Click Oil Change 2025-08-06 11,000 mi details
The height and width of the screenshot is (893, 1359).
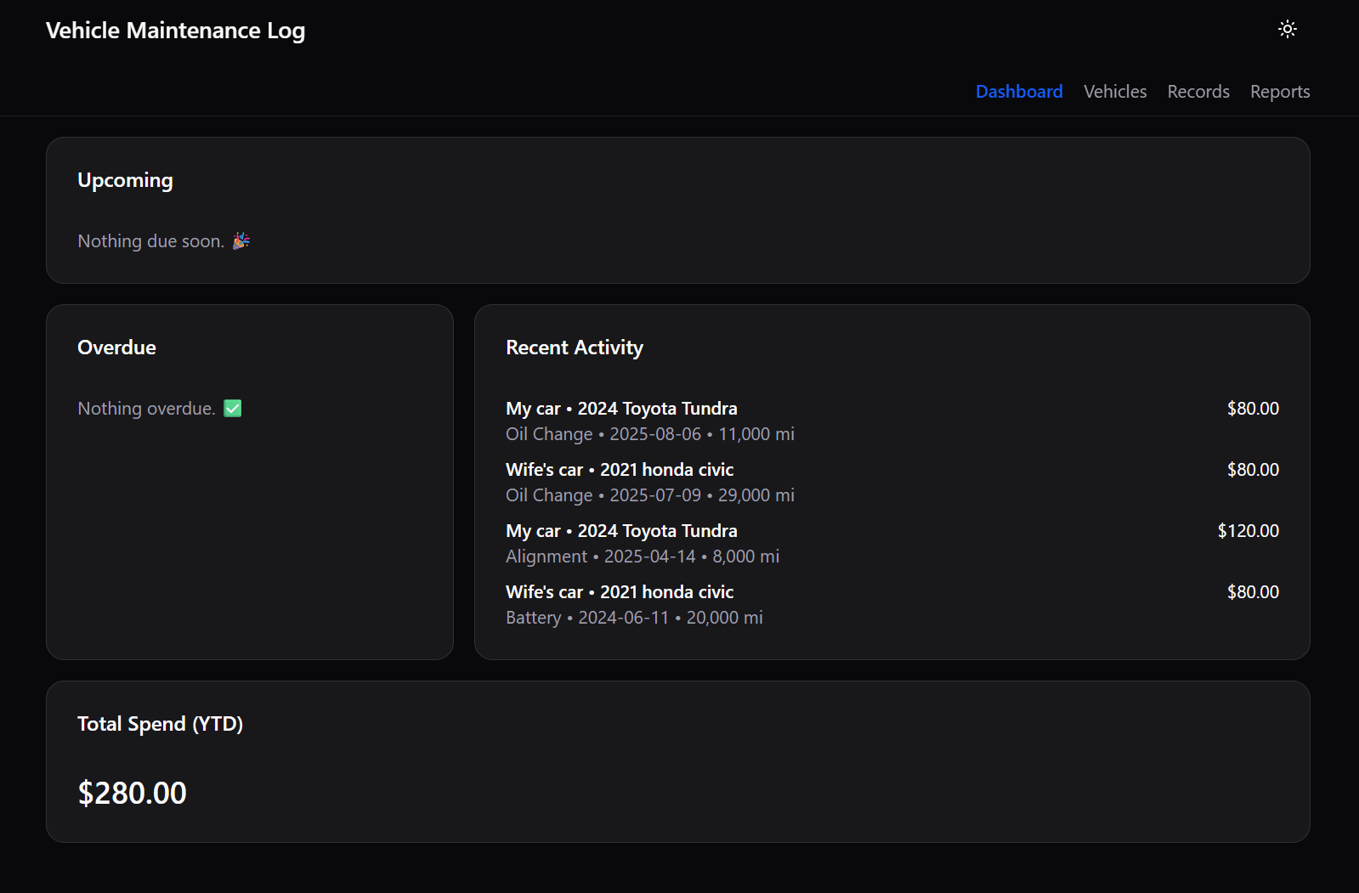pos(650,434)
